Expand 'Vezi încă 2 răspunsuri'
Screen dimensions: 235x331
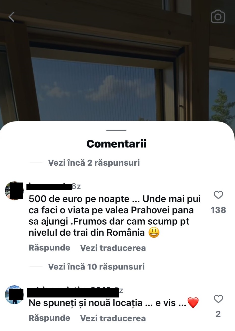point(94,163)
